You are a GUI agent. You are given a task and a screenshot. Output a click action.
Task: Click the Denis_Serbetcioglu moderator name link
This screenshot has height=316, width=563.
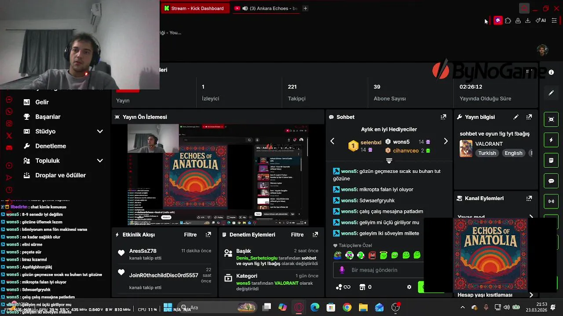[257, 258]
